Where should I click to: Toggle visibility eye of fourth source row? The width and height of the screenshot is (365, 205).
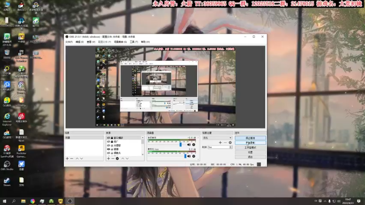tap(109, 149)
